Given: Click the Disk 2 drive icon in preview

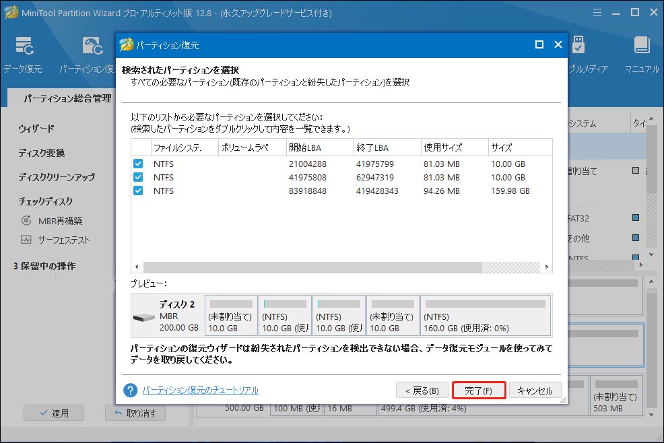Looking at the screenshot, I should point(144,317).
